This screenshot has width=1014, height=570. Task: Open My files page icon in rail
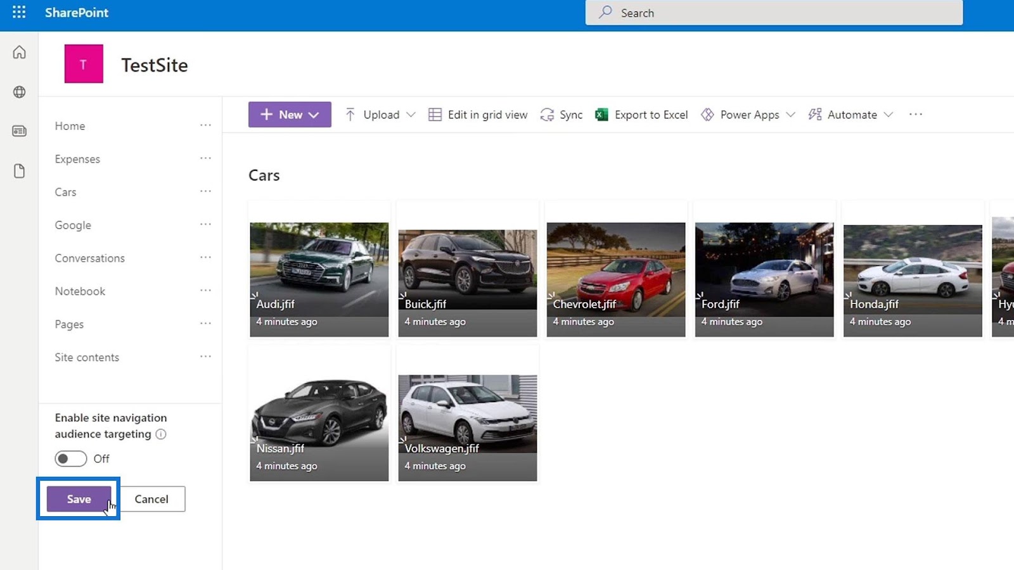(x=19, y=171)
